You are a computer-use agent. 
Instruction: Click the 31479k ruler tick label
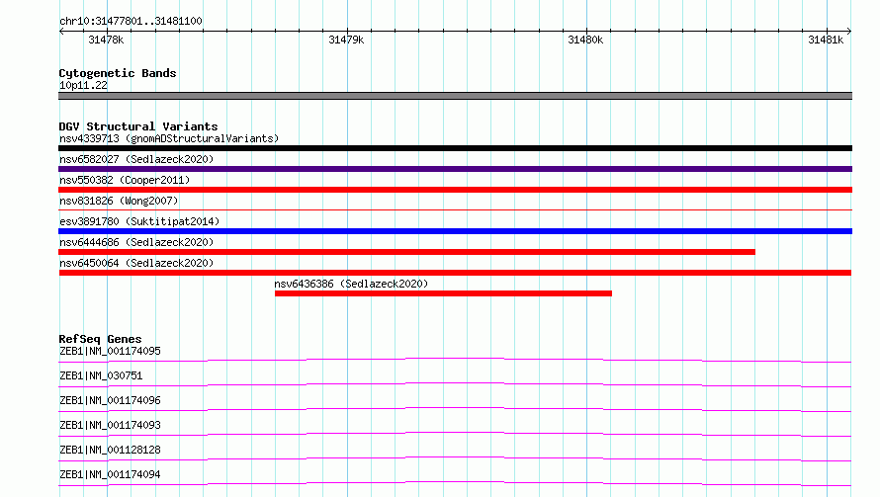click(346, 40)
